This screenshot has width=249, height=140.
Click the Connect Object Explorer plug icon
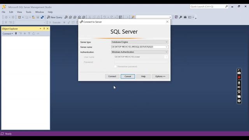[x=16, y=33]
